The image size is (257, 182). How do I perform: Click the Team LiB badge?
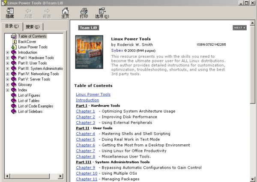[89, 28]
